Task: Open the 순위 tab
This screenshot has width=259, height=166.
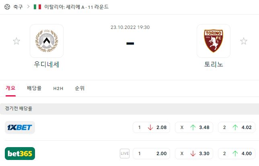Action: 80,88
